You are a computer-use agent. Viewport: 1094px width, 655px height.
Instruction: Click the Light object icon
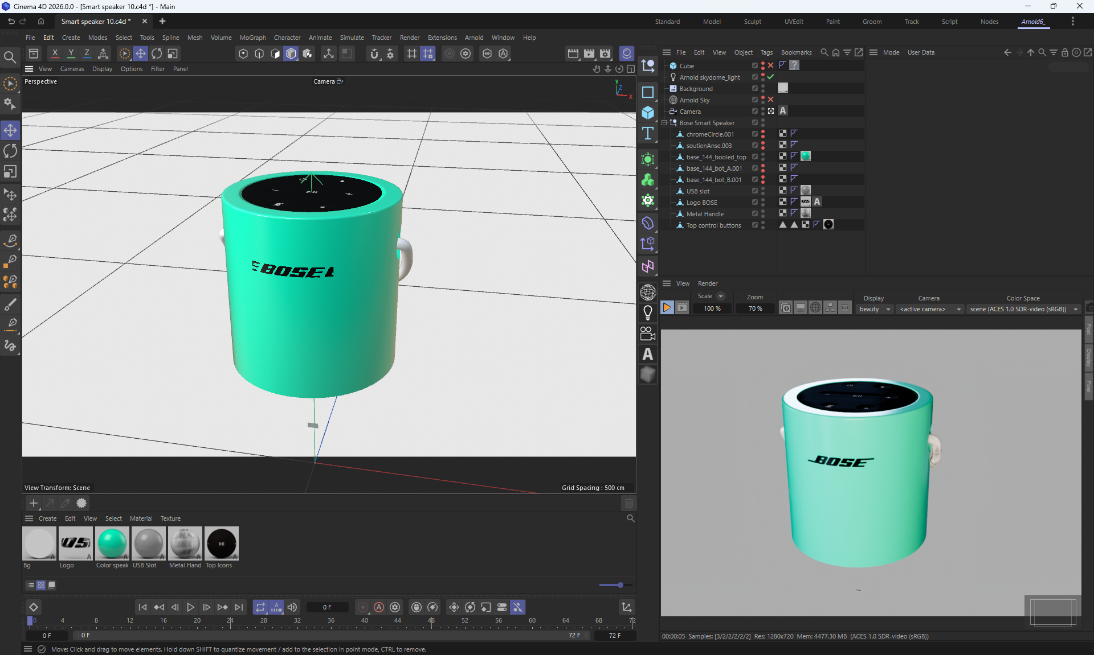coord(648,312)
